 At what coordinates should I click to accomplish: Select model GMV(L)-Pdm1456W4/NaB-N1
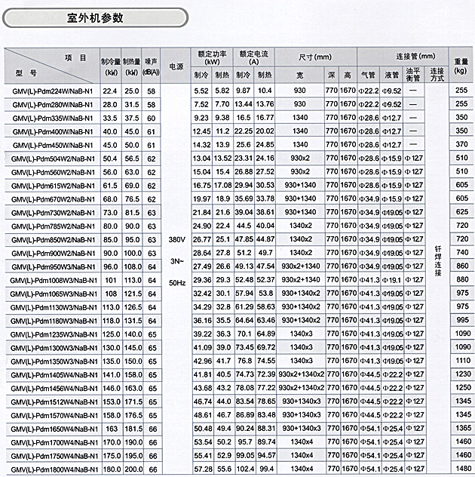coord(54,389)
